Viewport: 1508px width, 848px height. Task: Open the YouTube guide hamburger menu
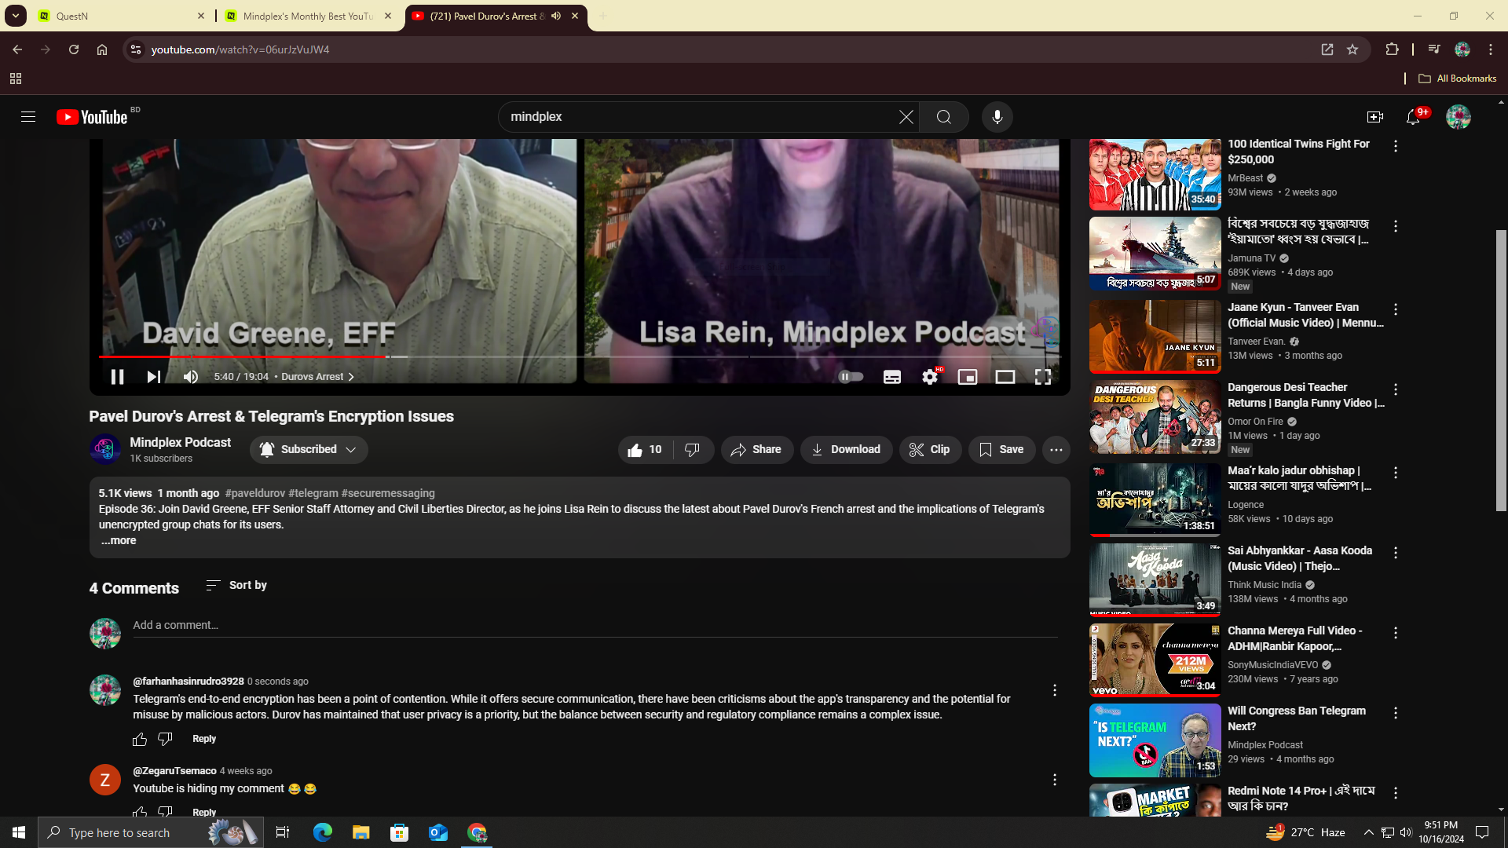[x=28, y=117]
